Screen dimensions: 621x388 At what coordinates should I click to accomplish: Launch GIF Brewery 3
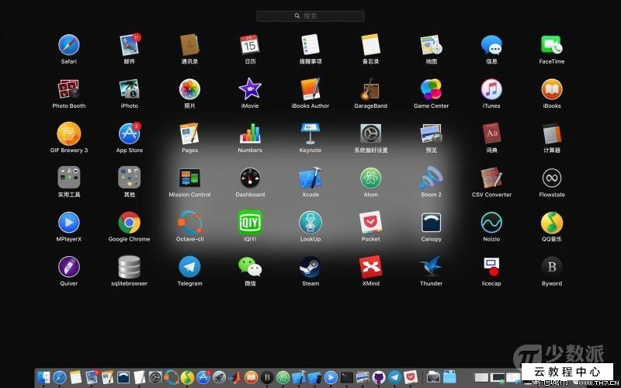pyautogui.click(x=69, y=133)
